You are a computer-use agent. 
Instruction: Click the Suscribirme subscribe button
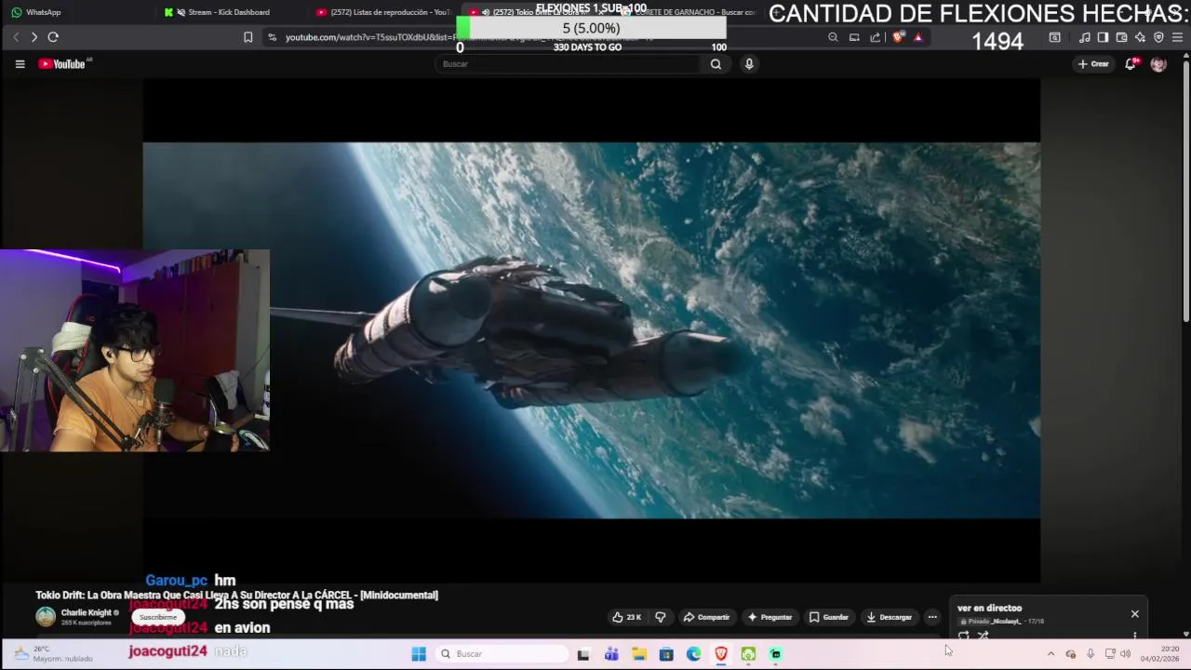click(158, 617)
